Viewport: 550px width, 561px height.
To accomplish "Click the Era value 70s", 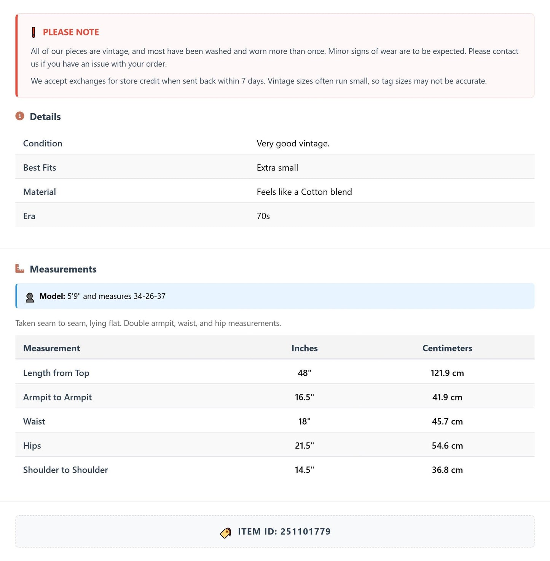I will point(263,216).
